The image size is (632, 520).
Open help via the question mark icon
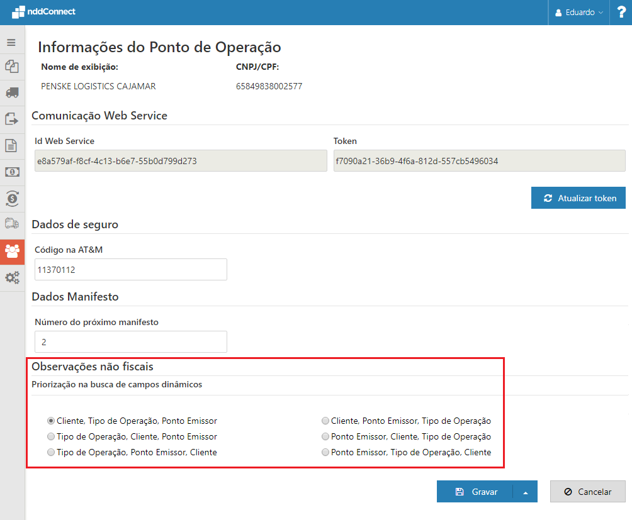(x=621, y=12)
